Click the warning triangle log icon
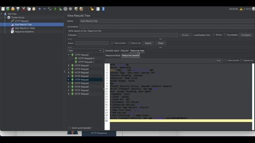255x143 pixels. (241, 9)
